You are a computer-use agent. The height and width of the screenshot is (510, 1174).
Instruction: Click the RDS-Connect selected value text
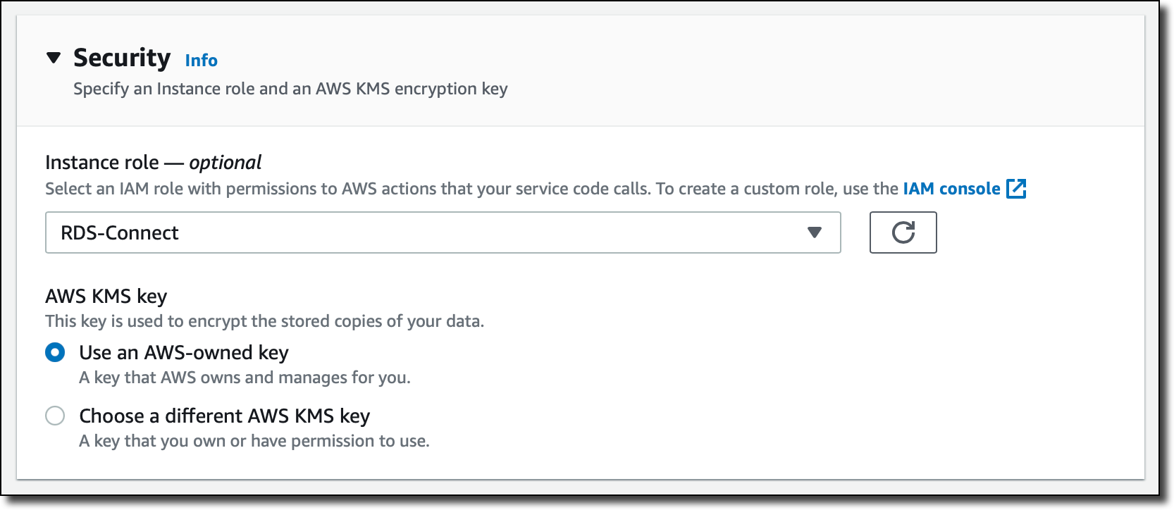tap(120, 233)
